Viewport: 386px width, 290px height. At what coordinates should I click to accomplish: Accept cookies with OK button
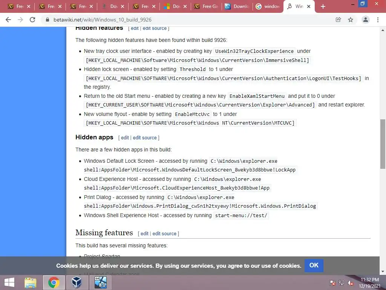[x=314, y=265]
